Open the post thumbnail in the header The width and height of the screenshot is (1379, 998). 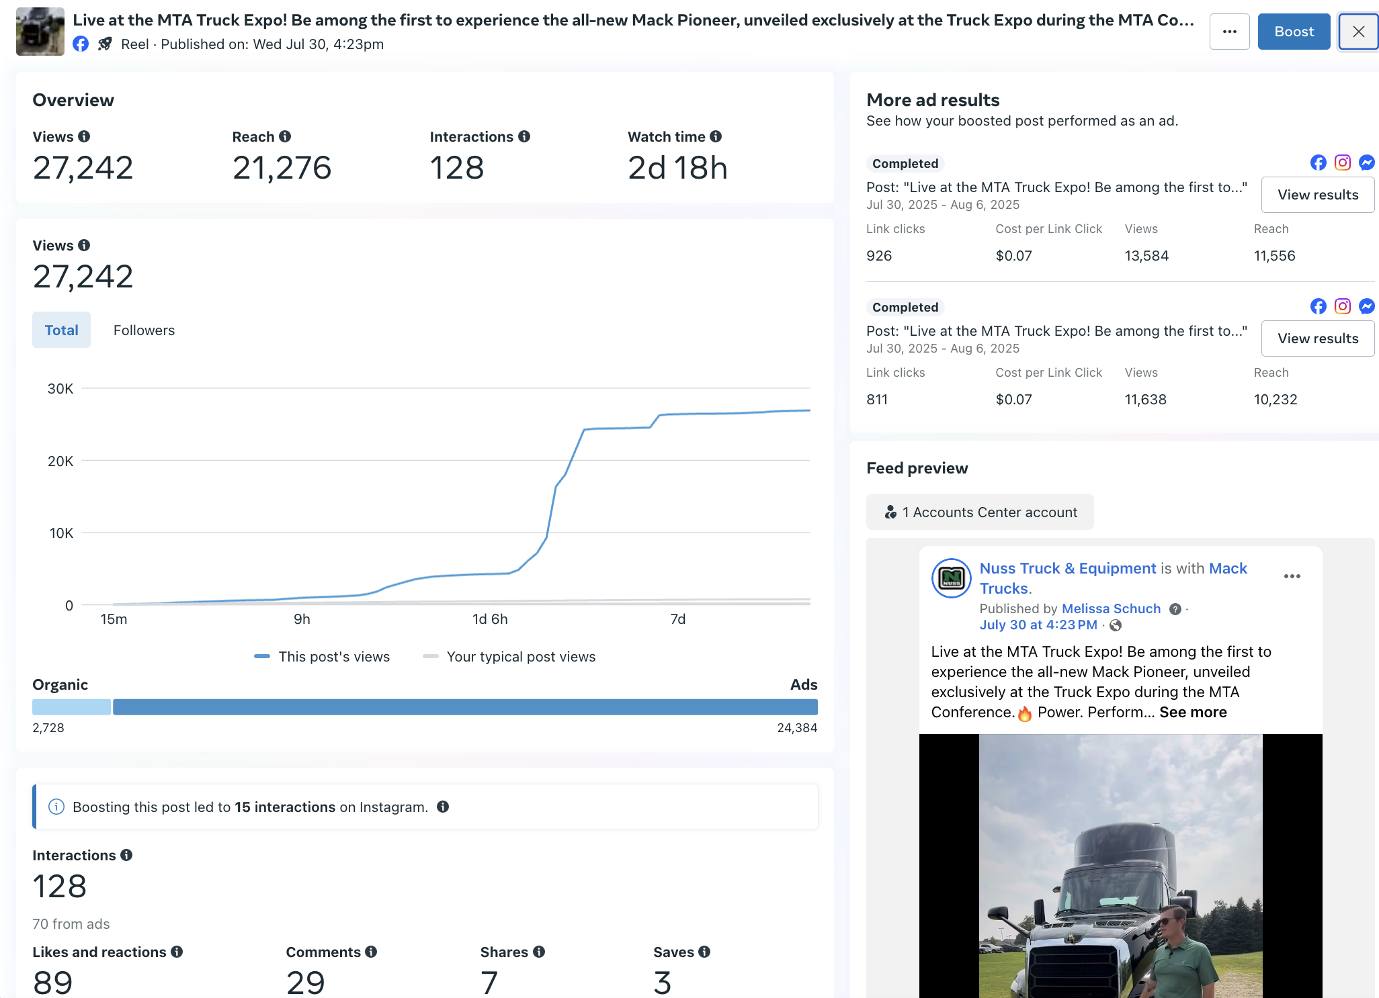pos(40,32)
